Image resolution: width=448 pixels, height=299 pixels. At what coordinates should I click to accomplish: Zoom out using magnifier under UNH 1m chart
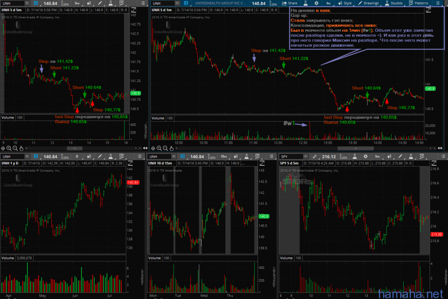point(165,148)
